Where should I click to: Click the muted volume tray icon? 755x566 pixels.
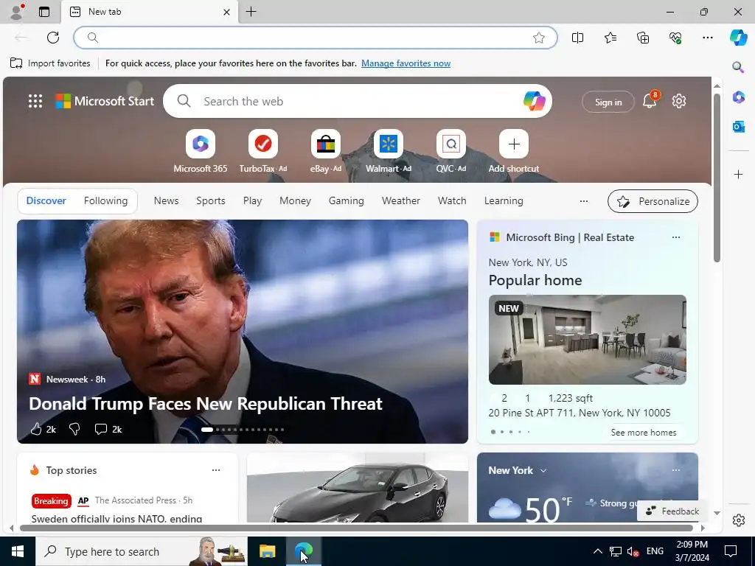633,551
